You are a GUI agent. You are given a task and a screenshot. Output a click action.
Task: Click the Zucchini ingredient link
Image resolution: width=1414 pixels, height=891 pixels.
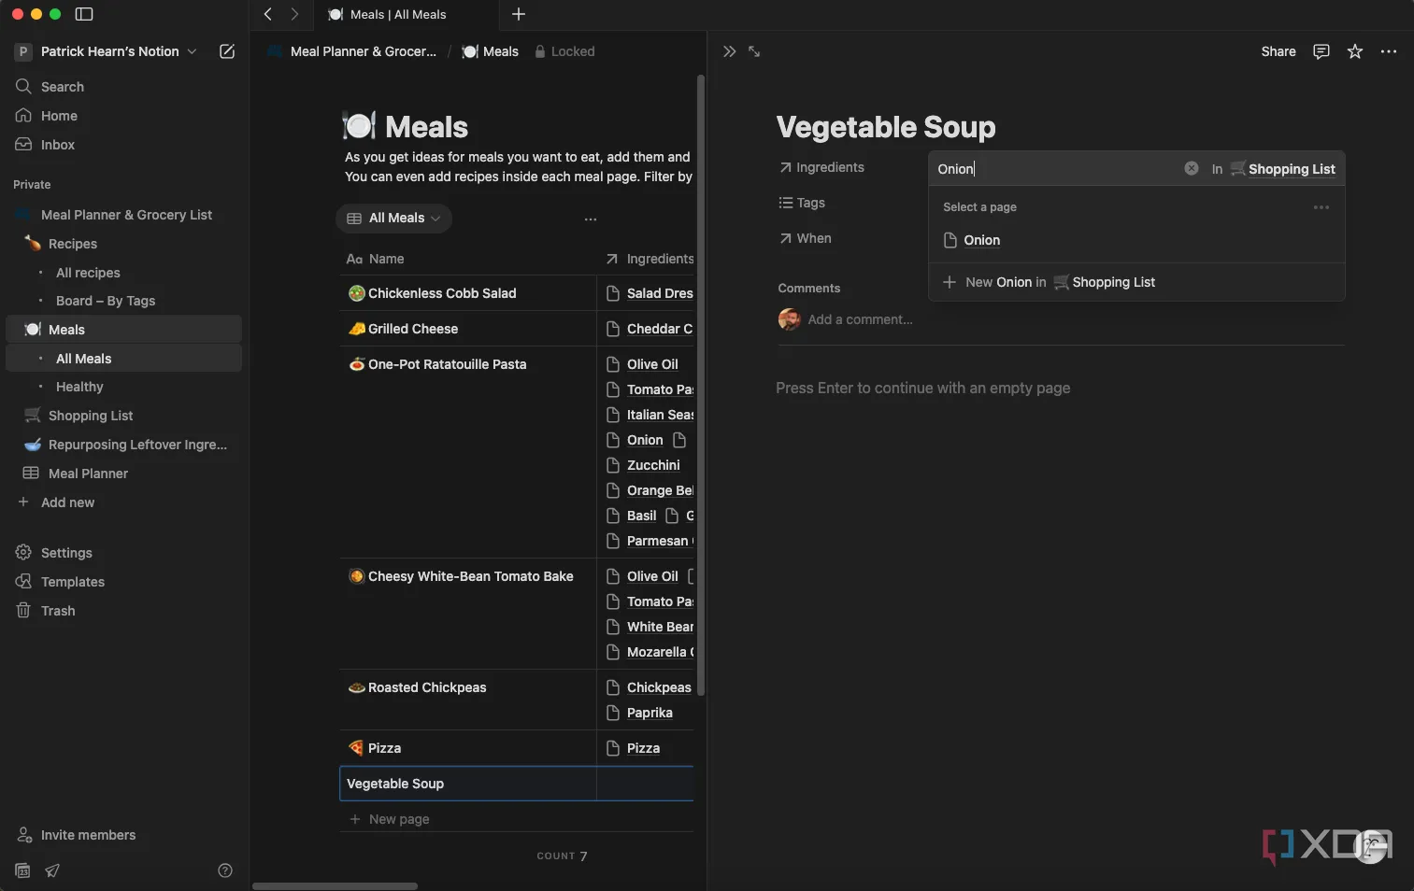coord(653,465)
